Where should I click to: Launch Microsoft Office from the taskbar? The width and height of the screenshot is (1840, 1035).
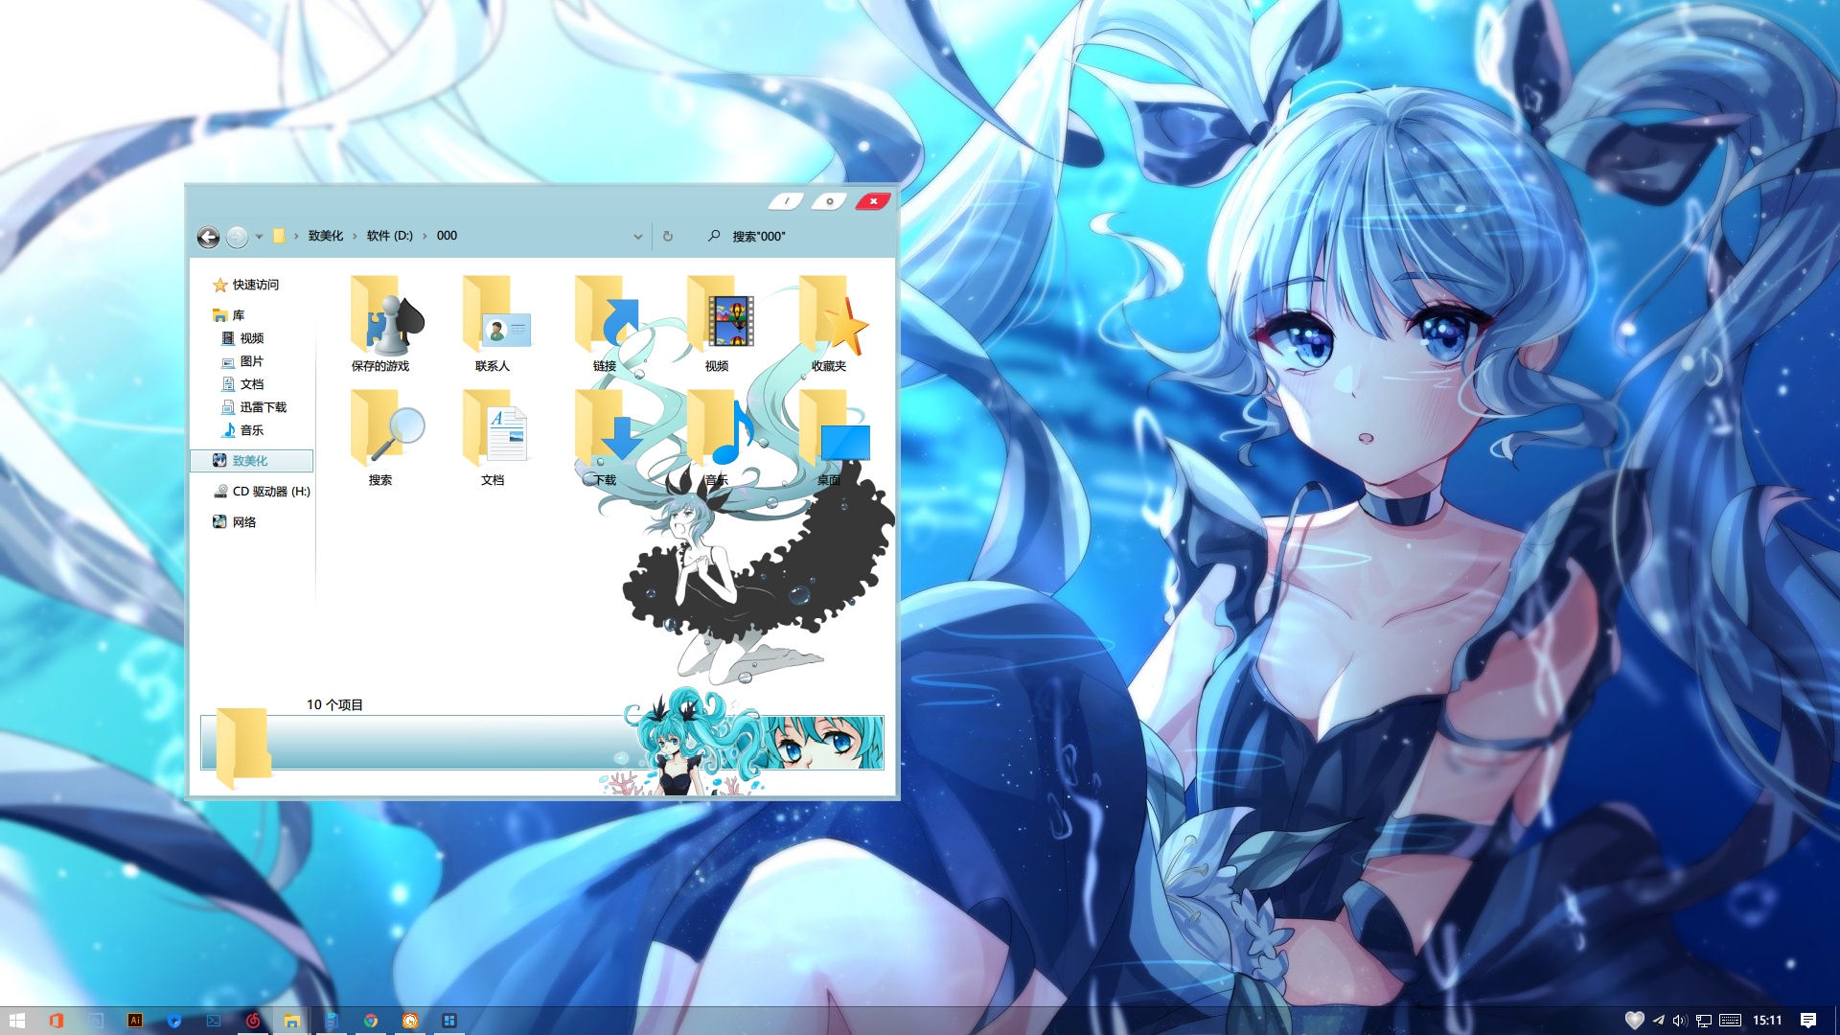(56, 1021)
